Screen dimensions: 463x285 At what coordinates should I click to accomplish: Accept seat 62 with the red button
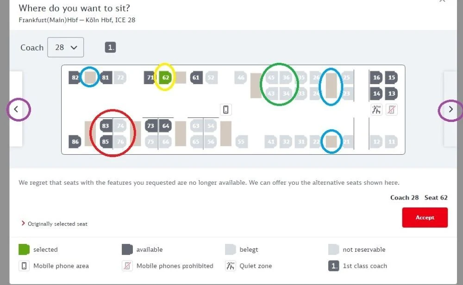pyautogui.click(x=425, y=218)
